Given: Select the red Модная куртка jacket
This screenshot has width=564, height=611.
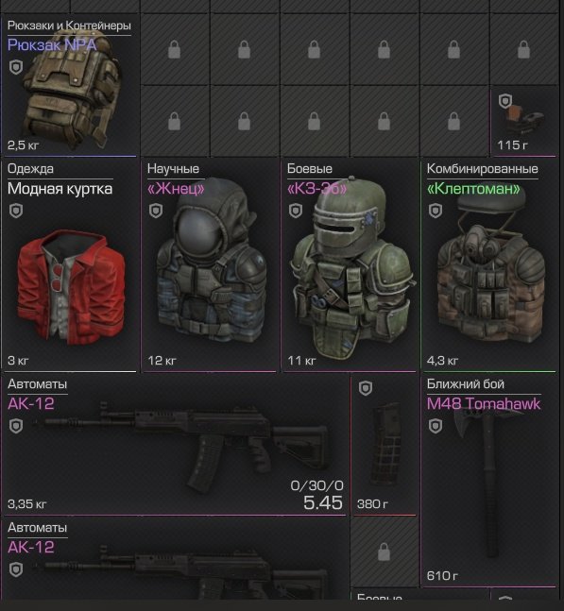Looking at the screenshot, I should pos(70,265).
